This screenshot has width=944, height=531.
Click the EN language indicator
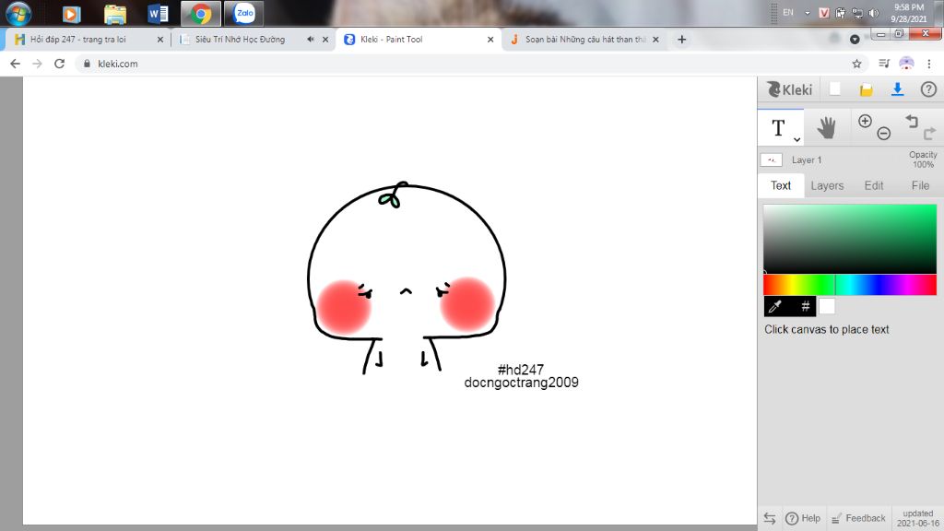point(788,13)
